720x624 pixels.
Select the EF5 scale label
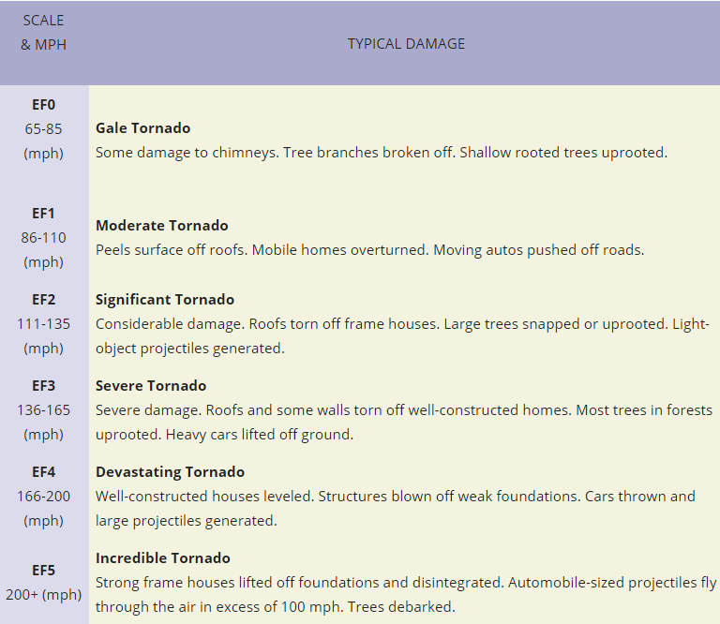point(44,571)
